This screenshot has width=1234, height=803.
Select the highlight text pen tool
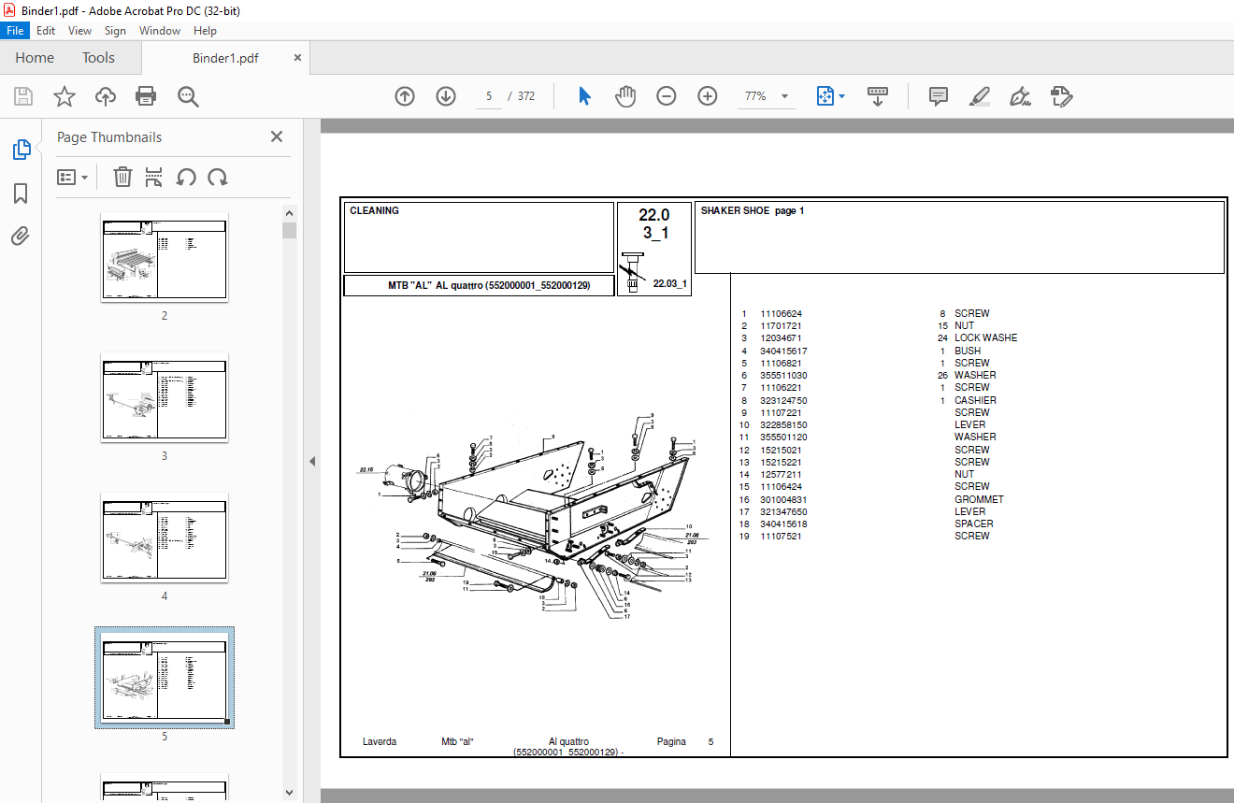tap(979, 96)
